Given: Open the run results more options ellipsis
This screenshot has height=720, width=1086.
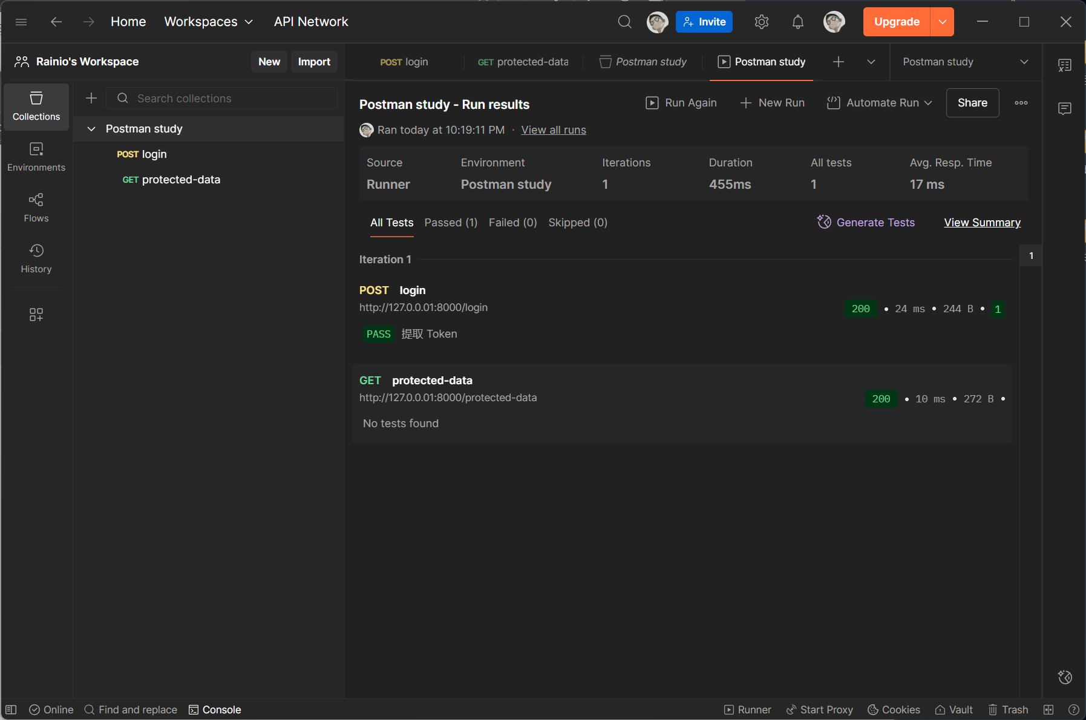Looking at the screenshot, I should pos(1021,103).
